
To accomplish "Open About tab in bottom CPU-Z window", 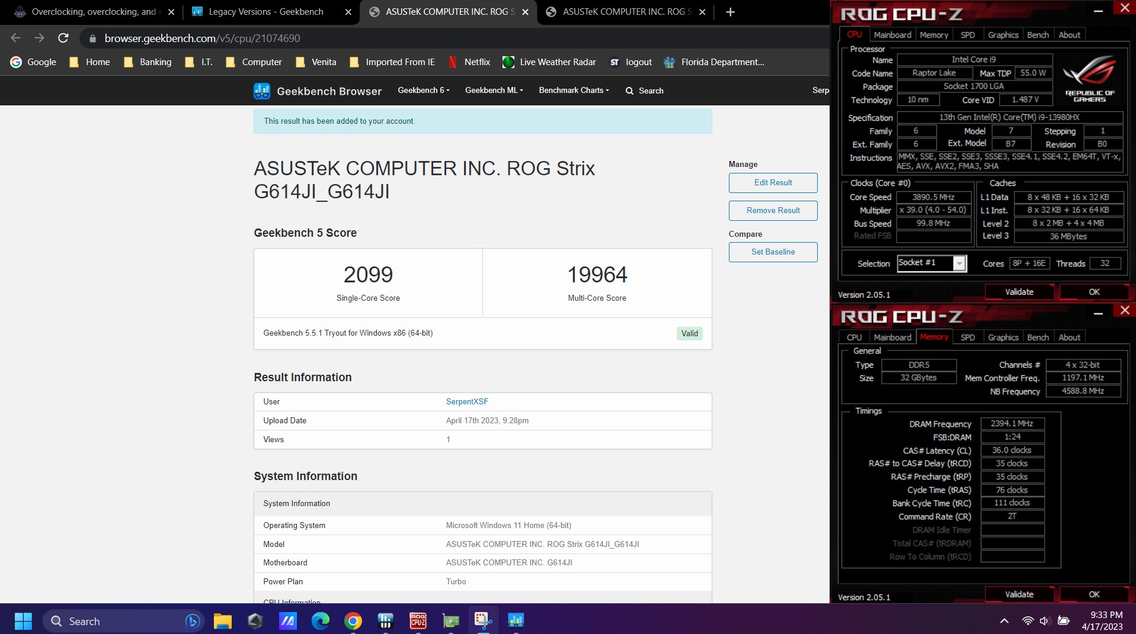I will tap(1070, 337).
